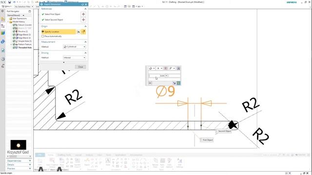Expand the Pattern Feature tree node
The height and width of the screenshot is (175, 312).
click(11, 44)
